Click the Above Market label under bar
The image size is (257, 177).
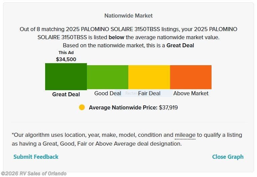tap(191, 93)
